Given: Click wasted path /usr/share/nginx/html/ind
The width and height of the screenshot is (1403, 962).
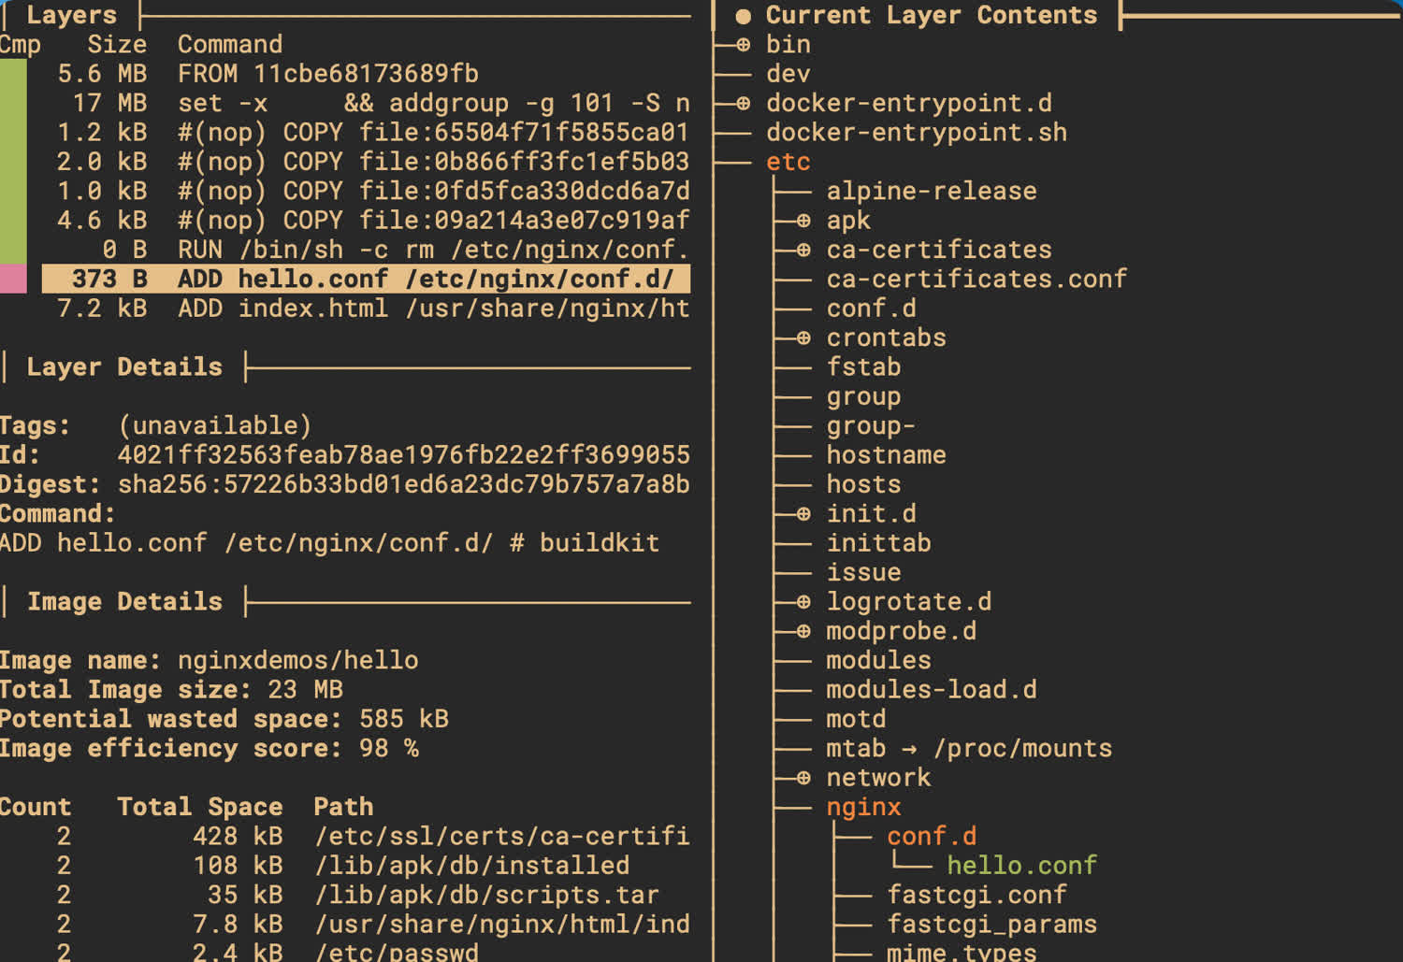Looking at the screenshot, I should pyautogui.click(x=502, y=925).
